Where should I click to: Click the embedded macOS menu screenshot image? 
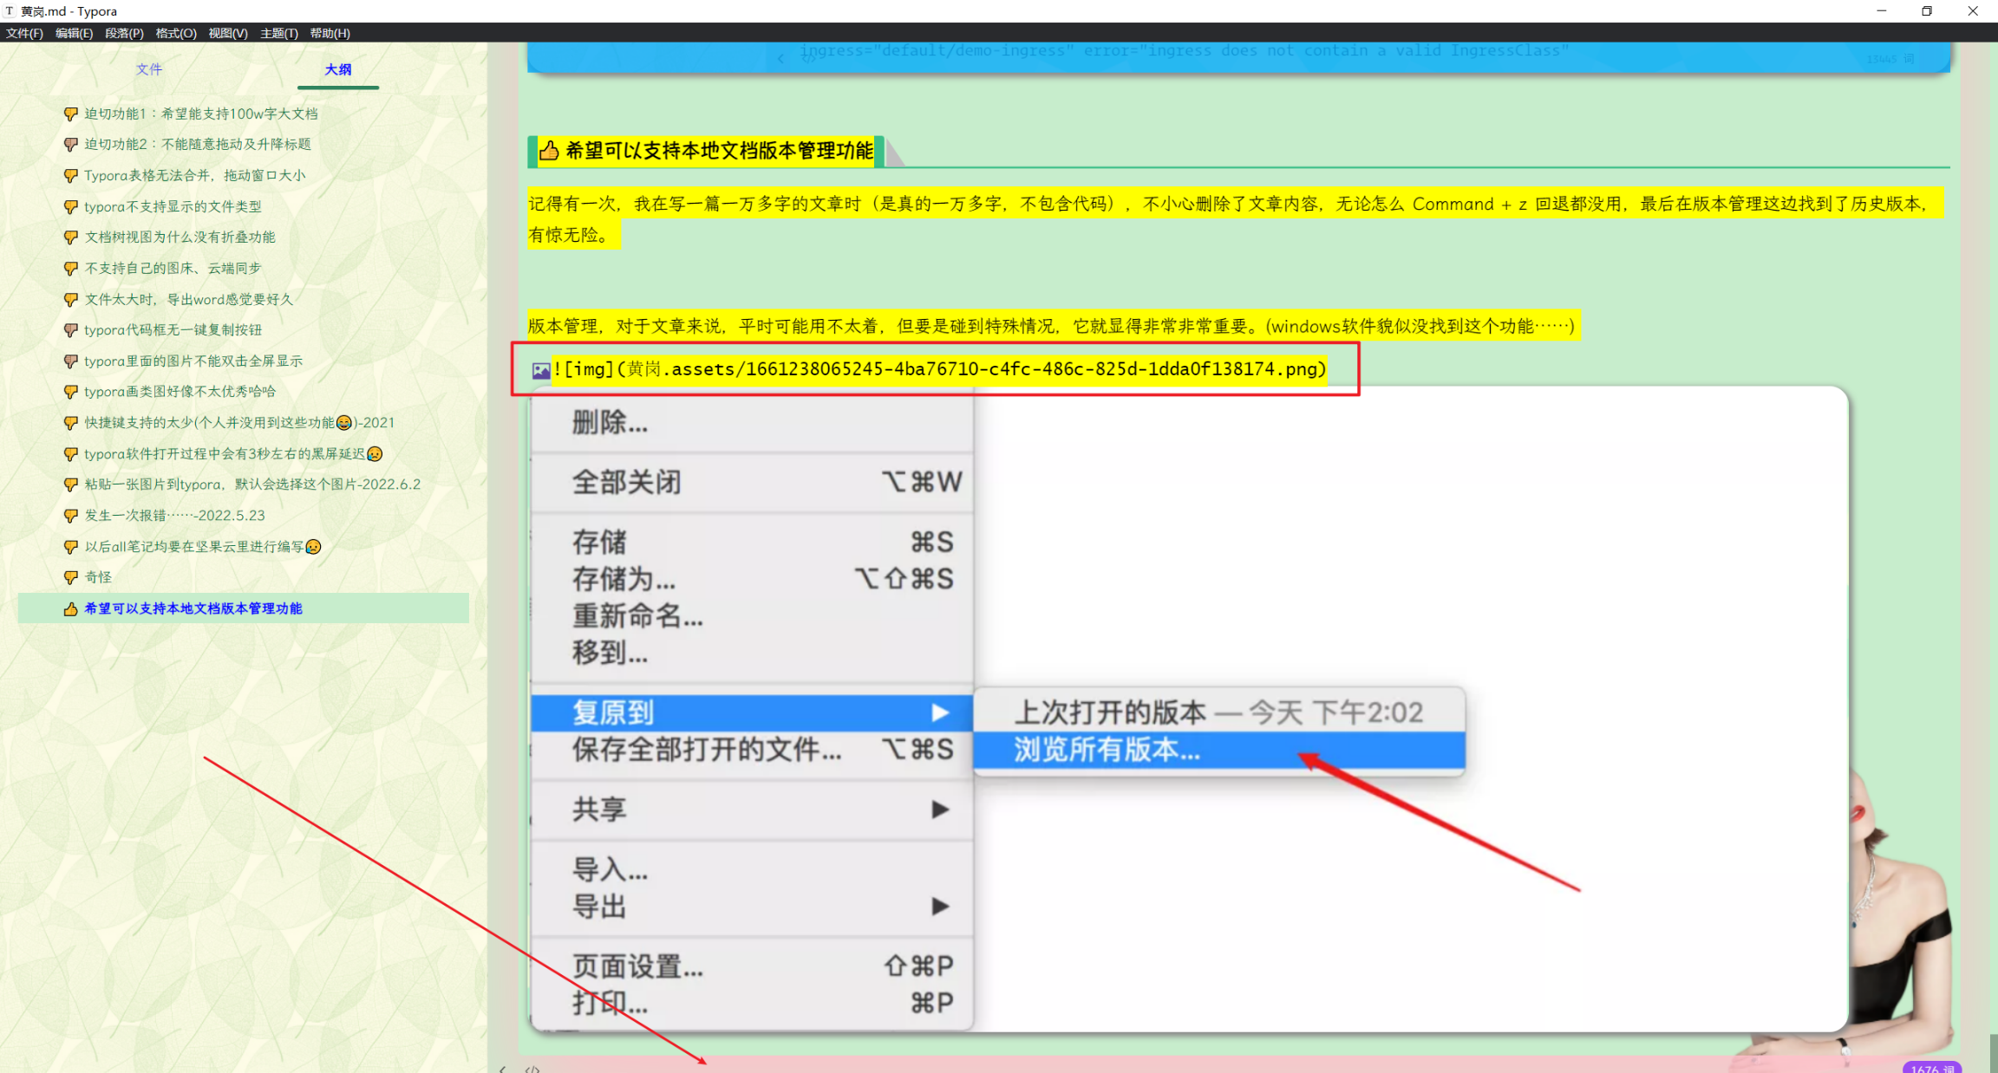1189,708
